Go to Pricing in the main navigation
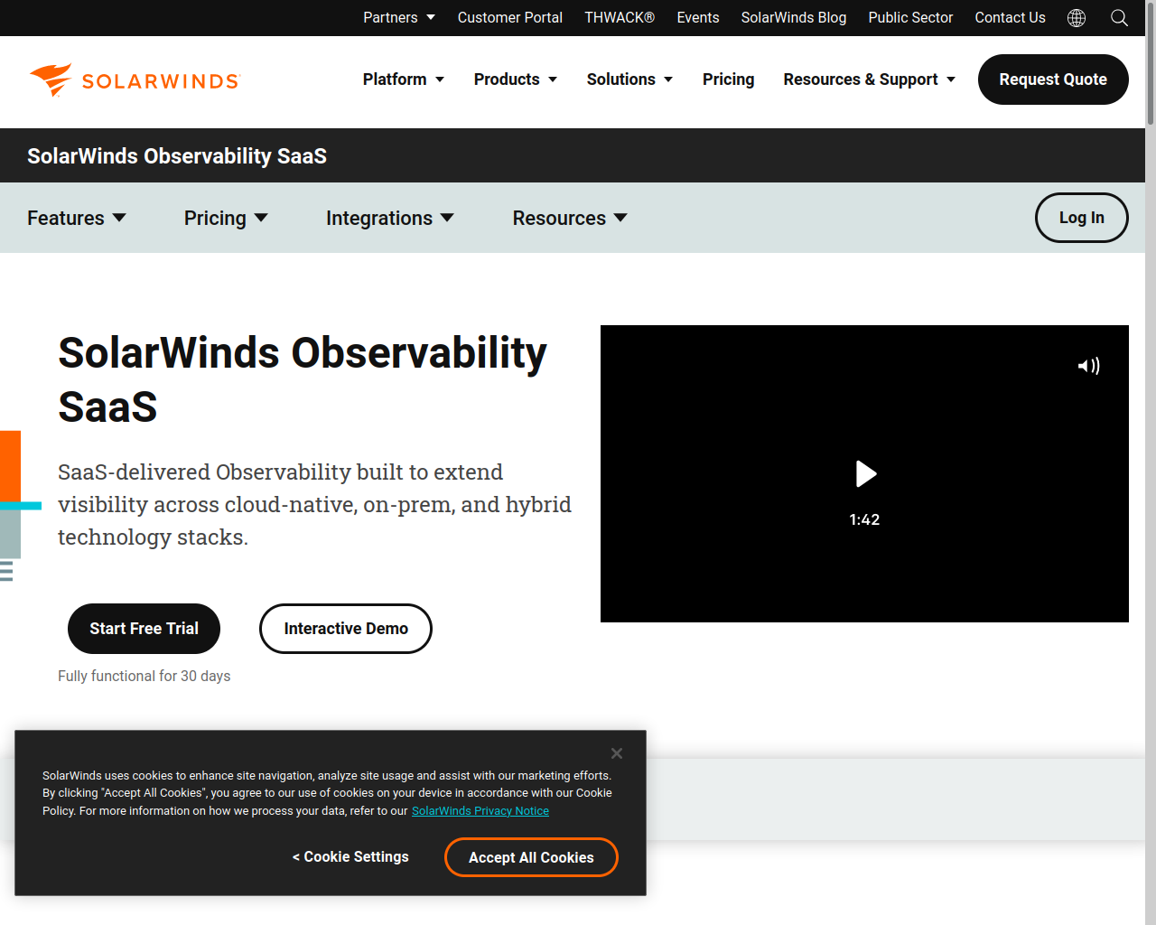The width and height of the screenshot is (1156, 925). coord(728,79)
